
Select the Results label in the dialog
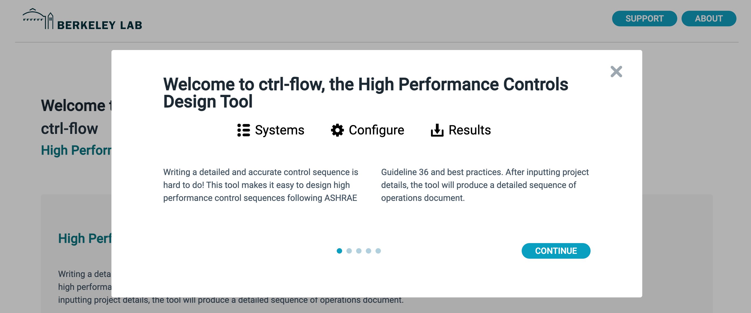tap(469, 130)
